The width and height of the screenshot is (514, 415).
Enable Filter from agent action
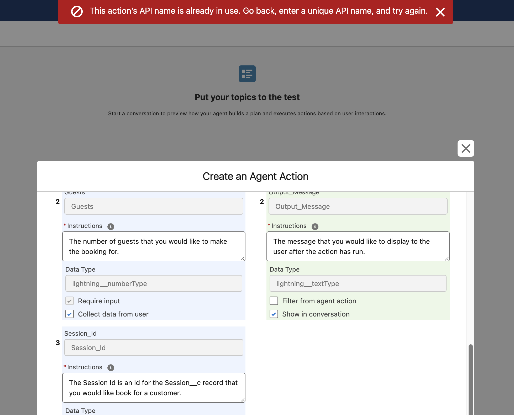274,301
